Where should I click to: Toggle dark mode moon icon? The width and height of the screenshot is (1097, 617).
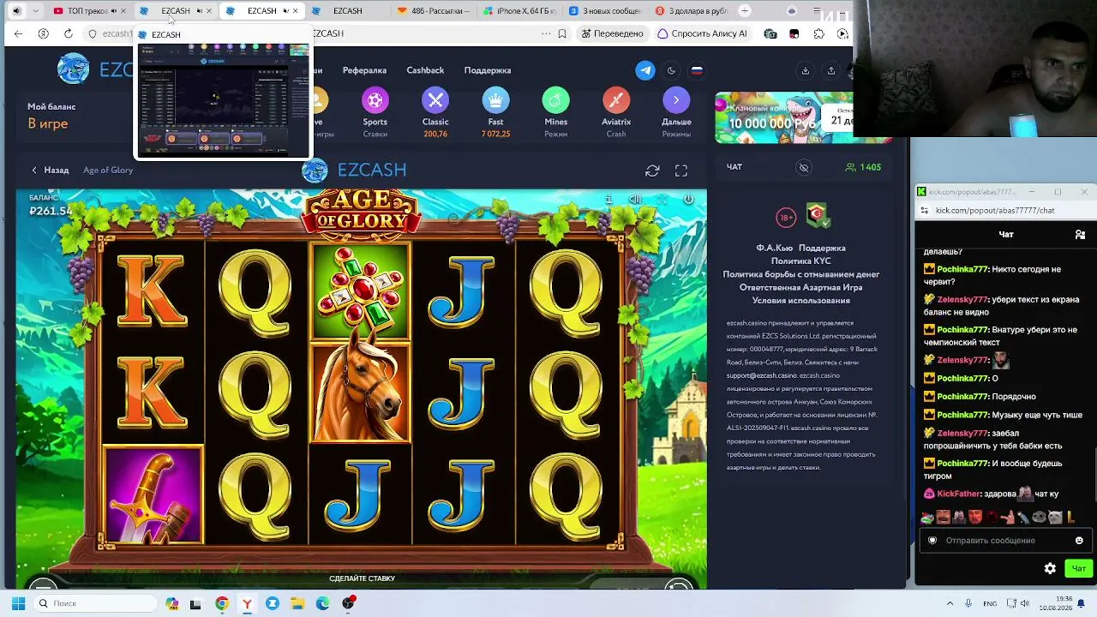pyautogui.click(x=671, y=70)
